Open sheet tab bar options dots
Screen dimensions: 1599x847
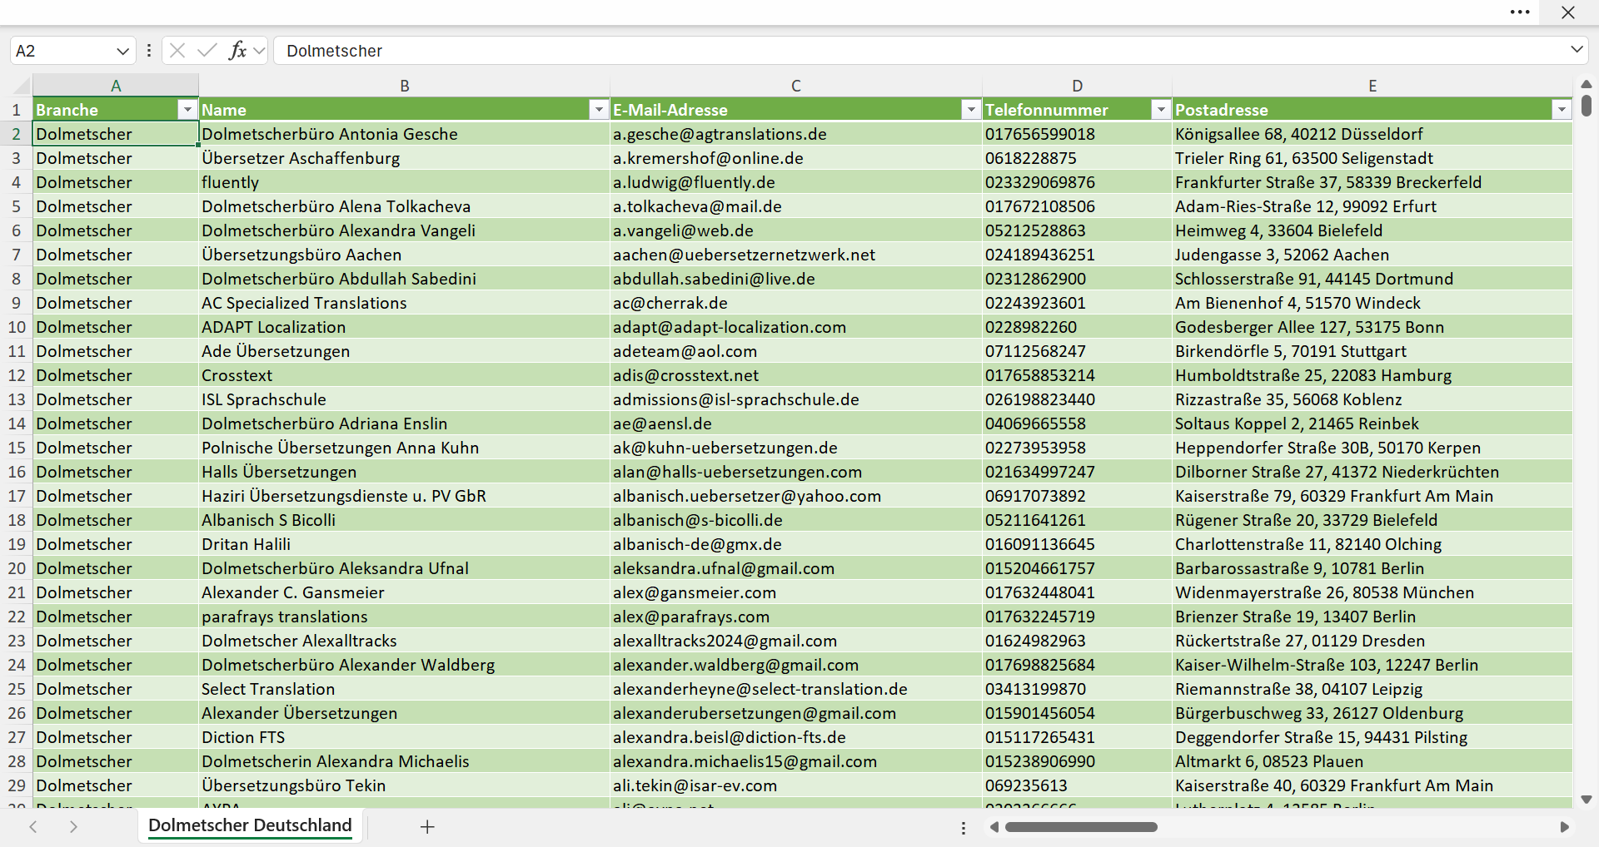coord(964,828)
